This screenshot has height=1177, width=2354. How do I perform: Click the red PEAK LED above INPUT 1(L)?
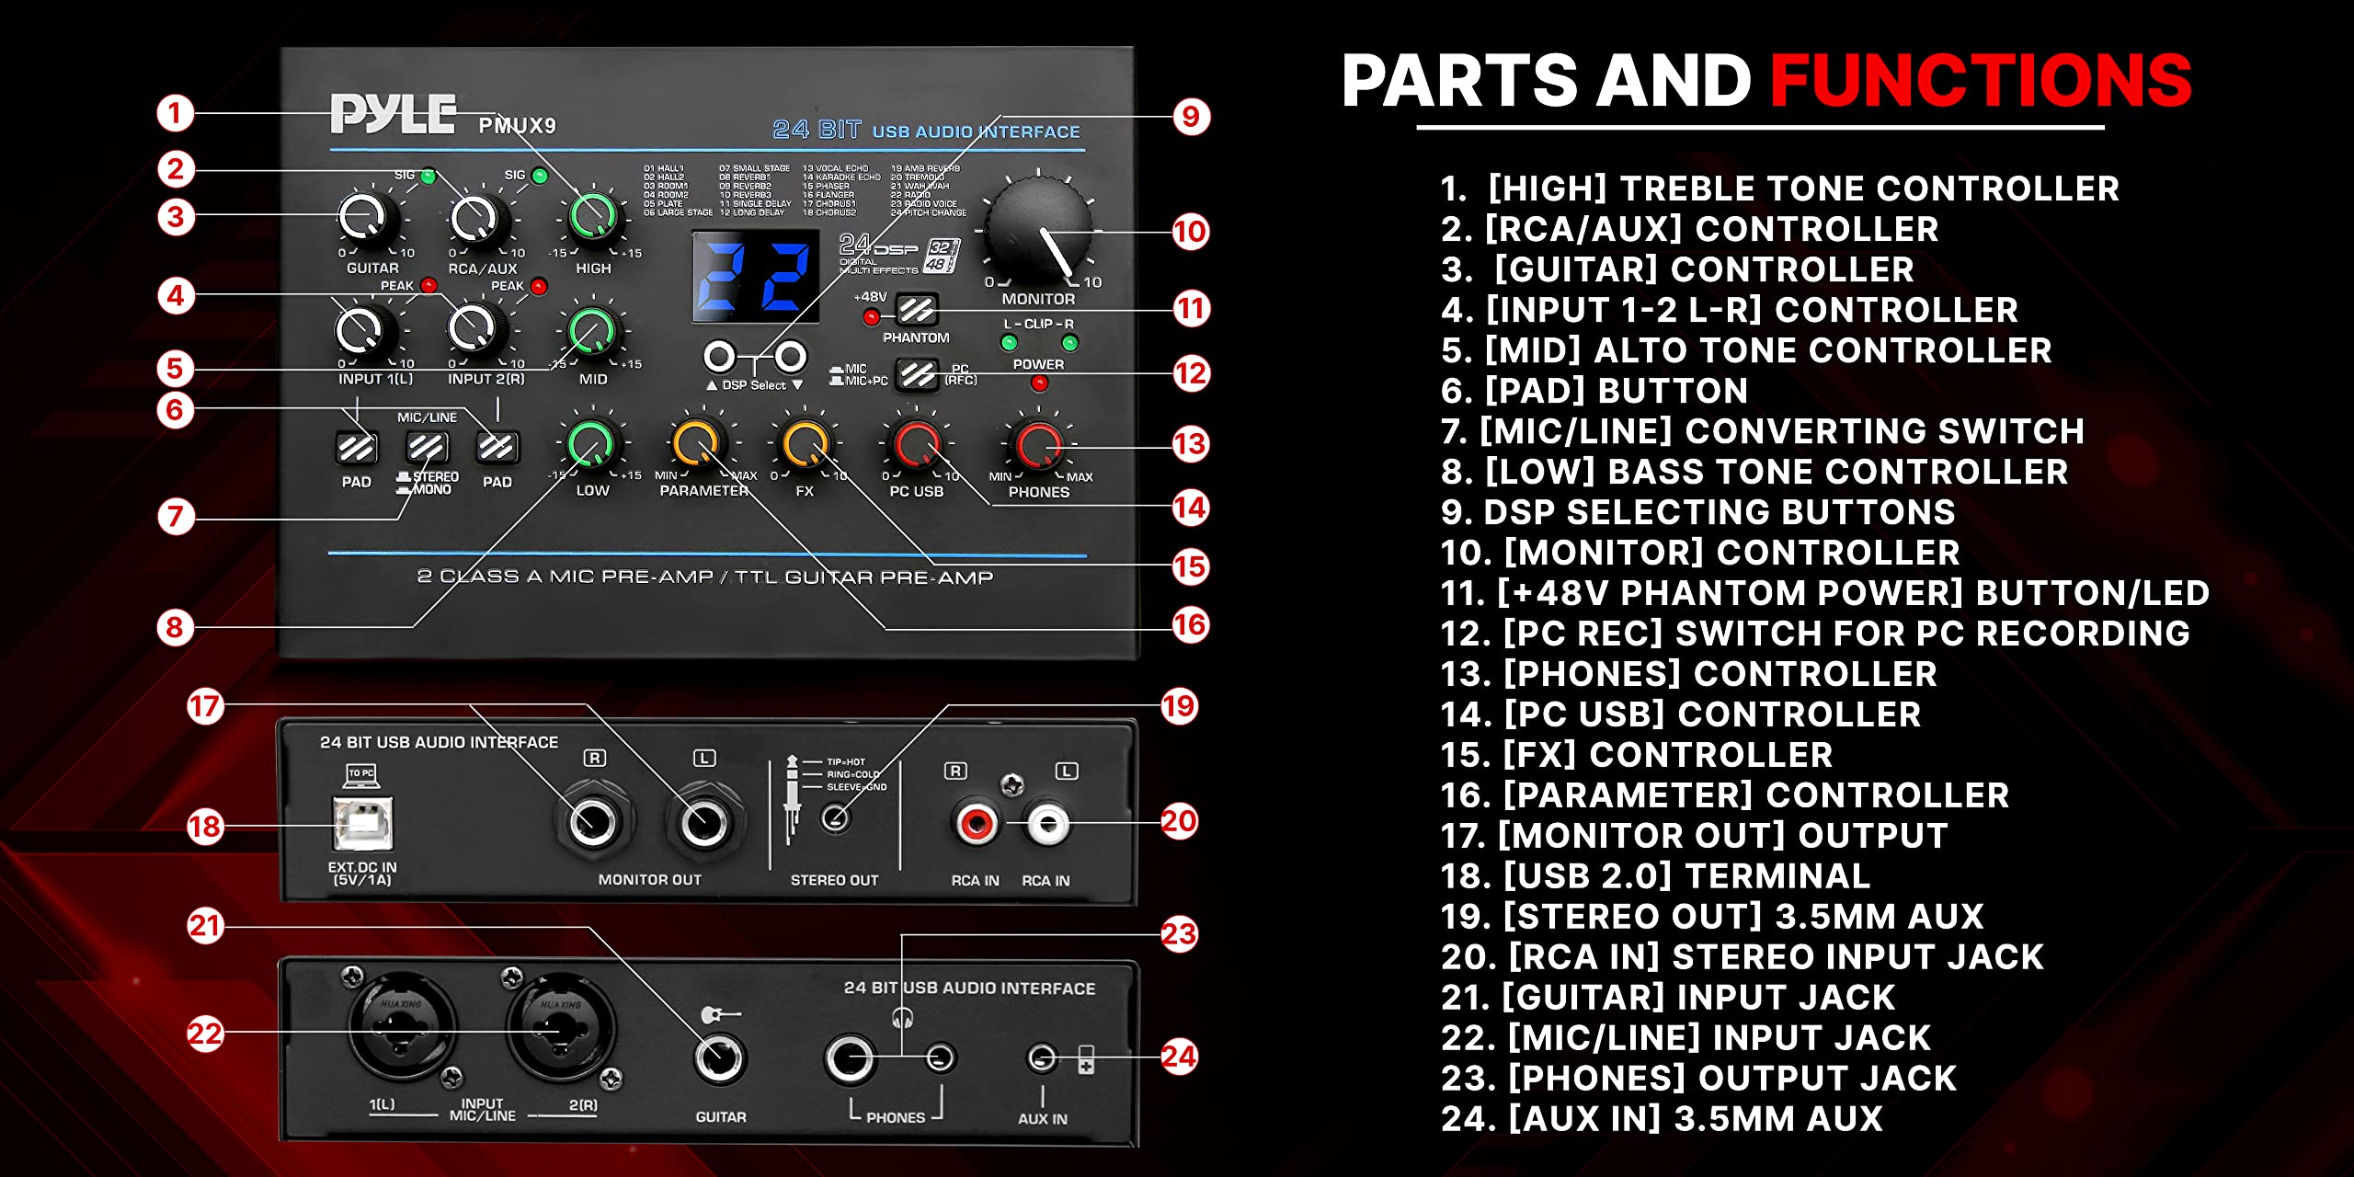coord(428,285)
